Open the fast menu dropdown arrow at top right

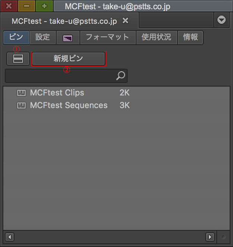[x=222, y=20]
